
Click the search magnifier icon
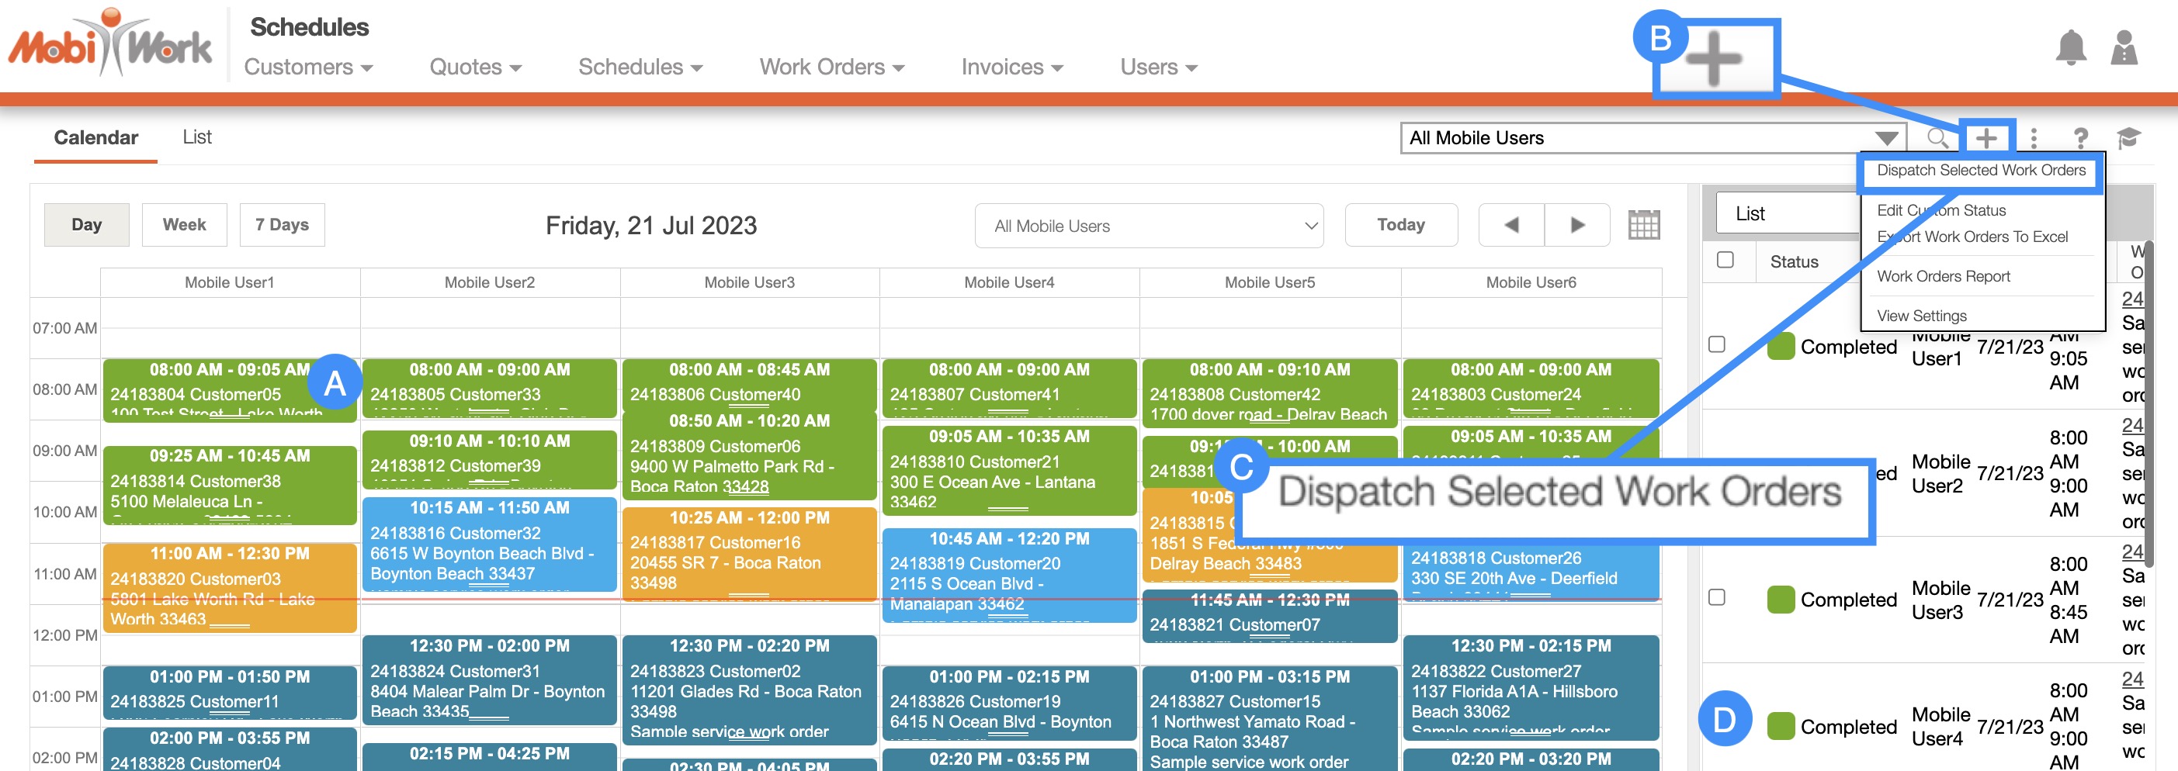tap(1937, 137)
